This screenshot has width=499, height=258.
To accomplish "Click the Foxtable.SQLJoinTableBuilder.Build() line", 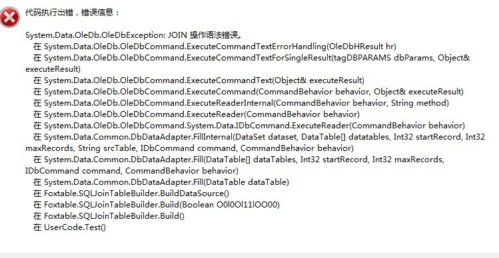I will pos(109,216).
